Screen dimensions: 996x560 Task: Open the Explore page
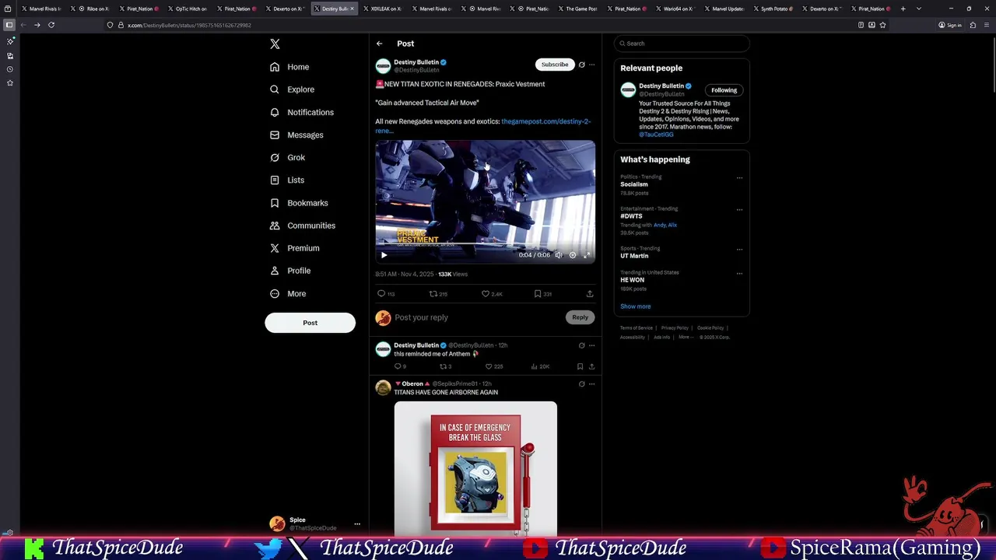coord(292,89)
